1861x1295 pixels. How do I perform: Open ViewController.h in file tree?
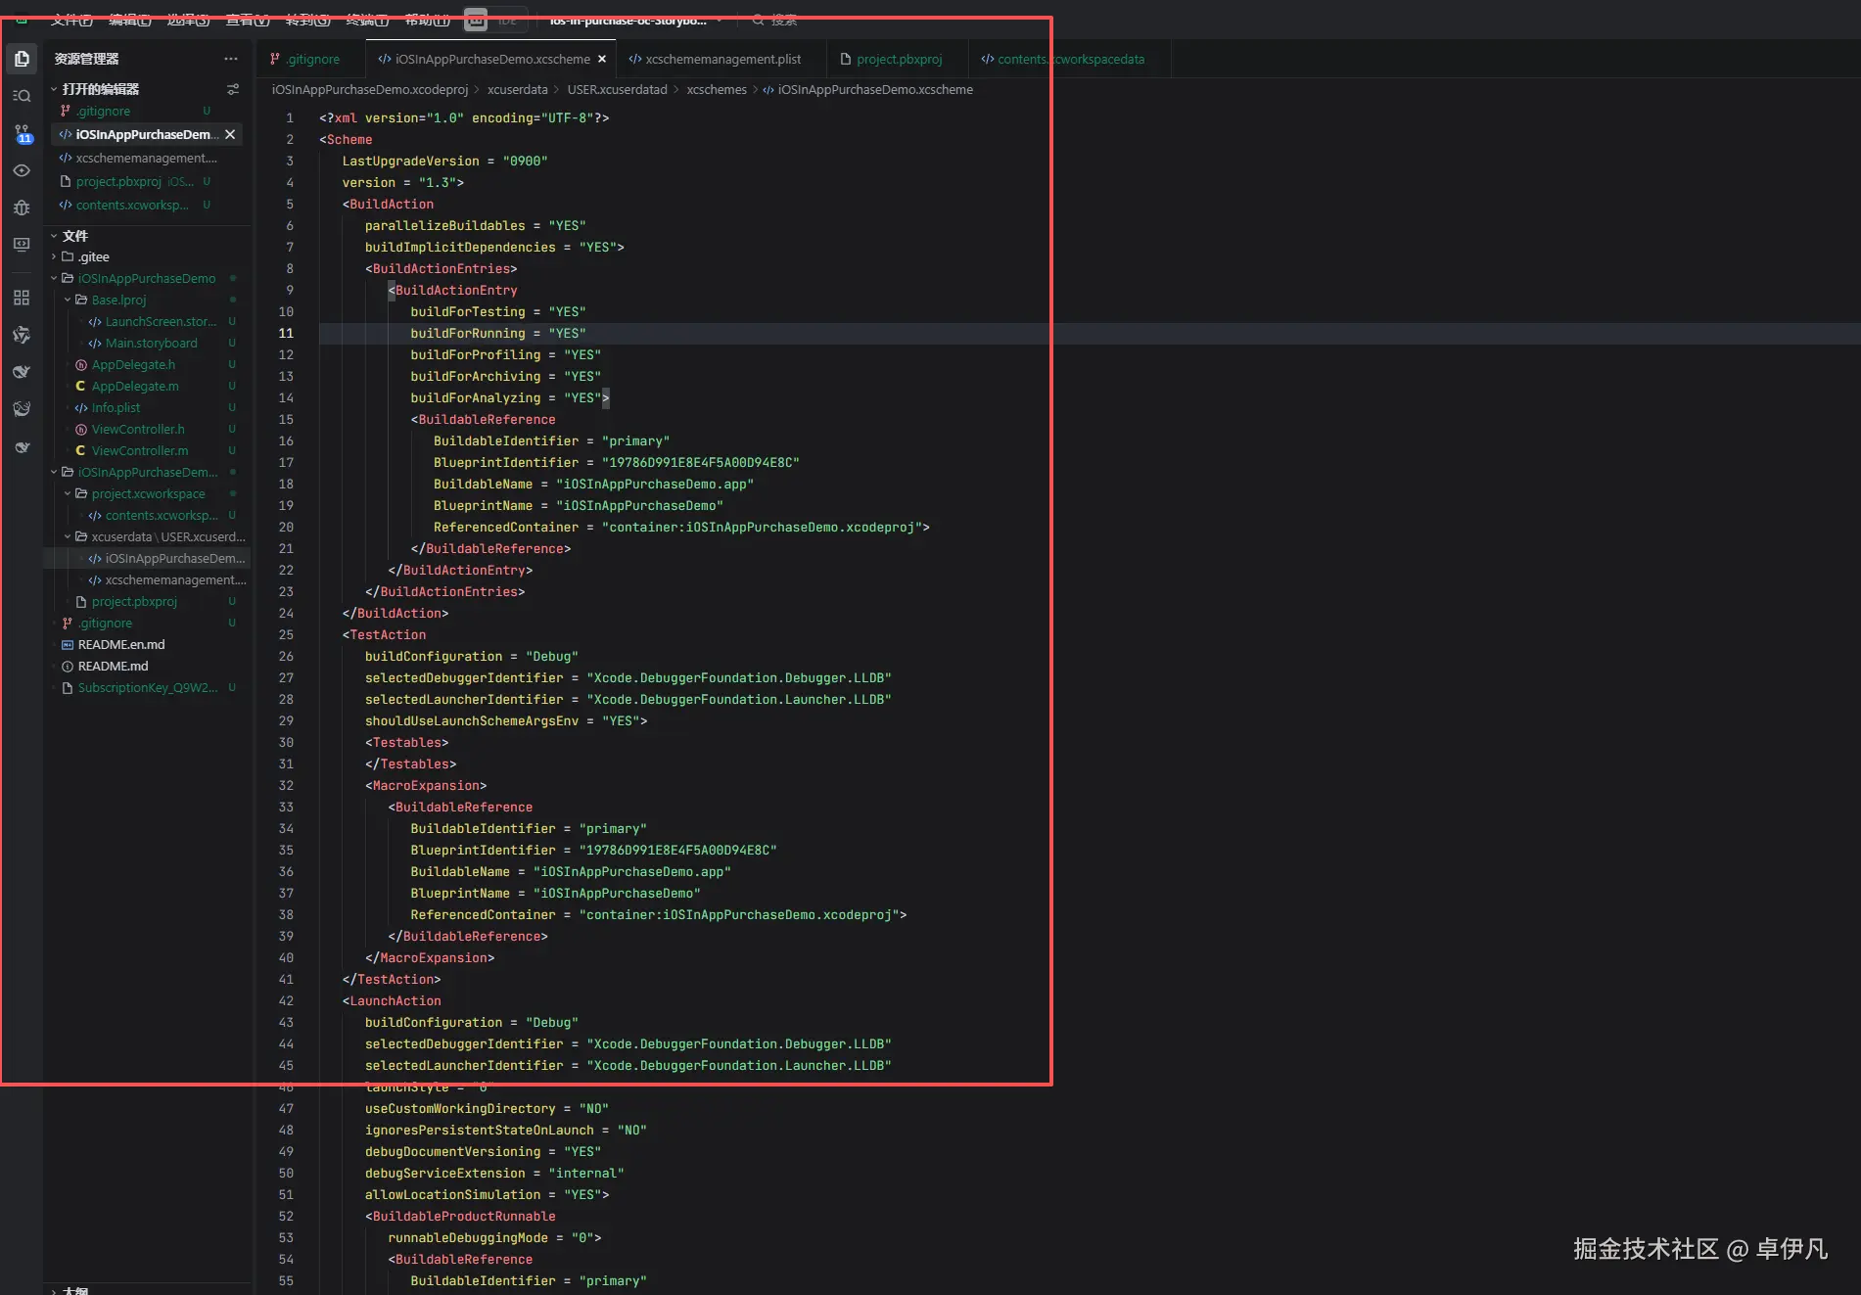(x=138, y=429)
